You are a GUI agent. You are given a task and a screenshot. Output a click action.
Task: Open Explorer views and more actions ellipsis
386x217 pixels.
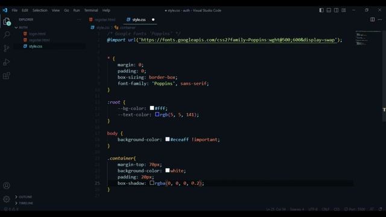[x=79, y=20]
